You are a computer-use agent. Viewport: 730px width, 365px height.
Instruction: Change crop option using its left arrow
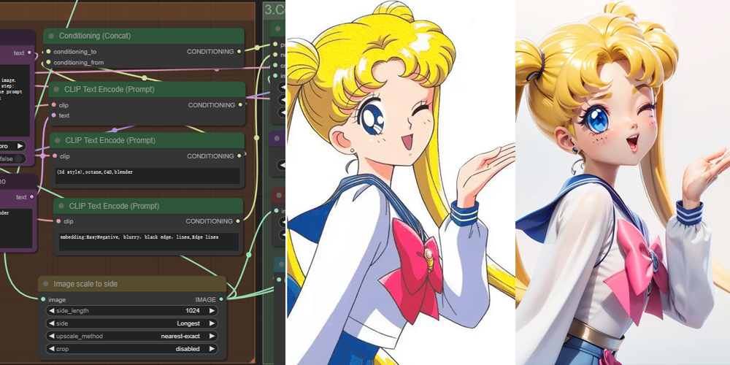(51, 349)
